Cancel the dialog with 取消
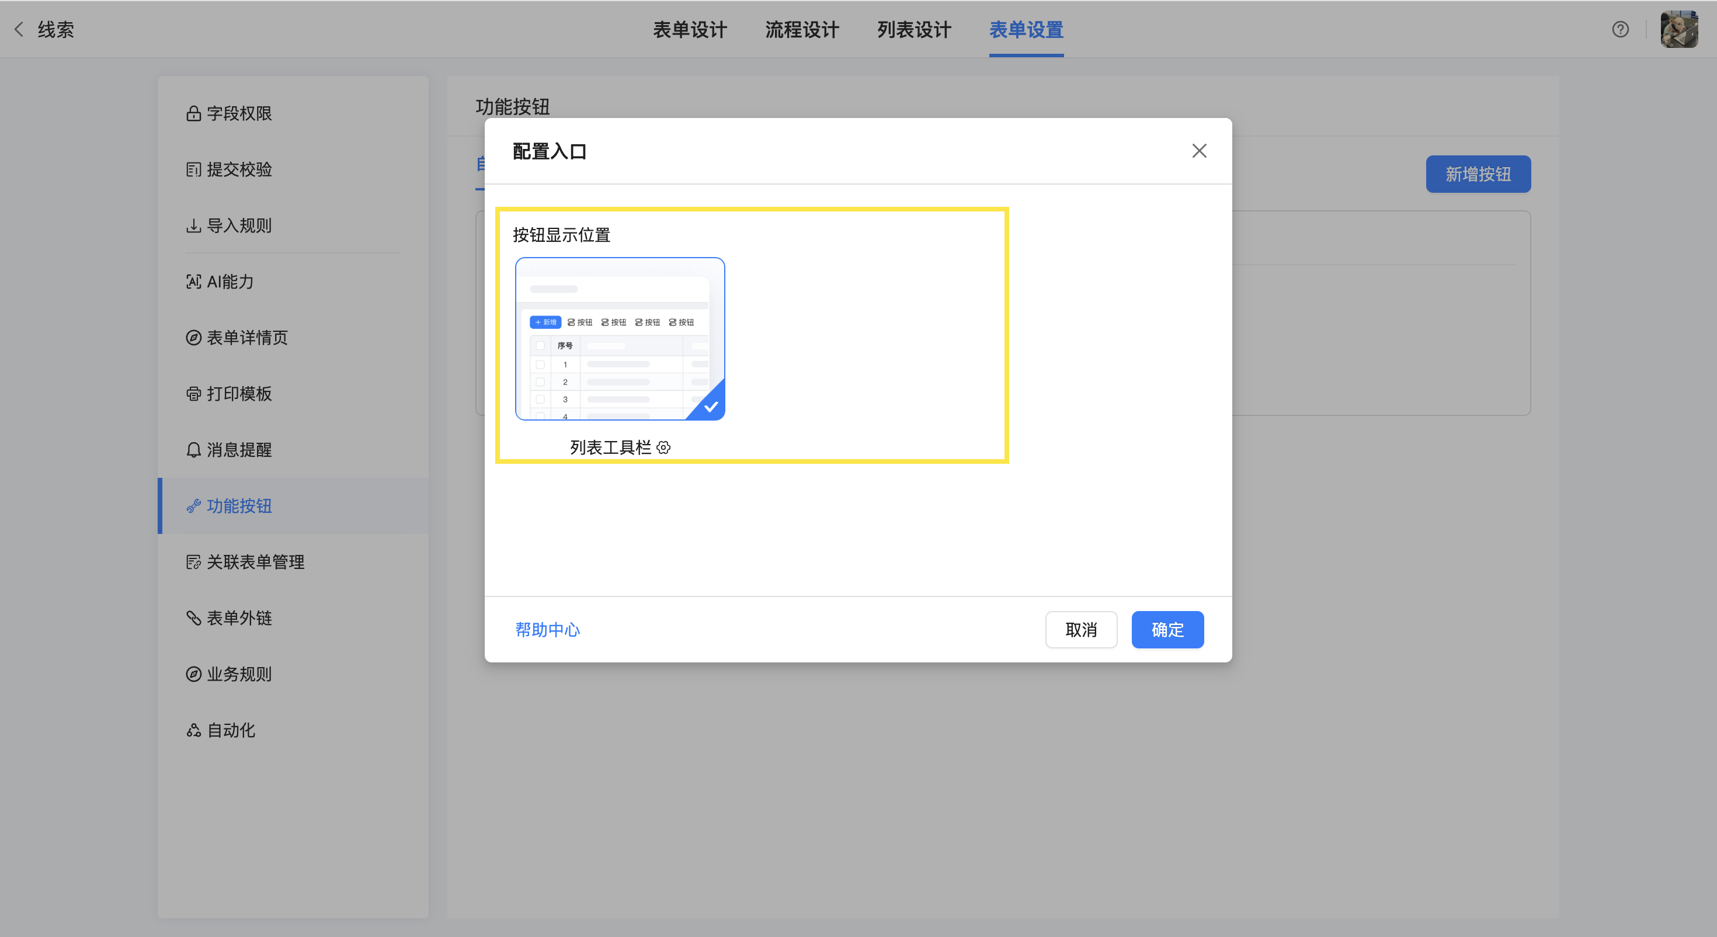The image size is (1717, 937). coord(1081,629)
